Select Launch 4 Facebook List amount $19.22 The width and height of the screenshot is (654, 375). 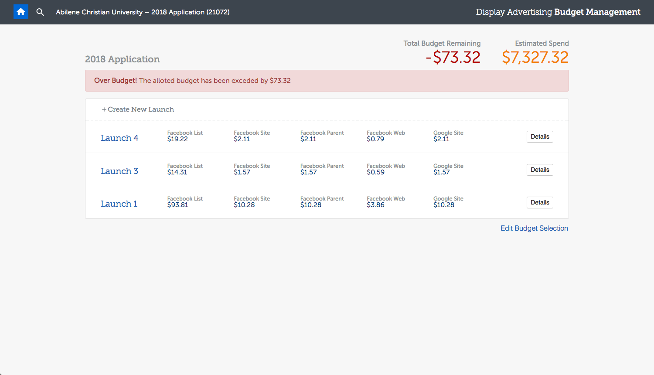click(x=177, y=139)
